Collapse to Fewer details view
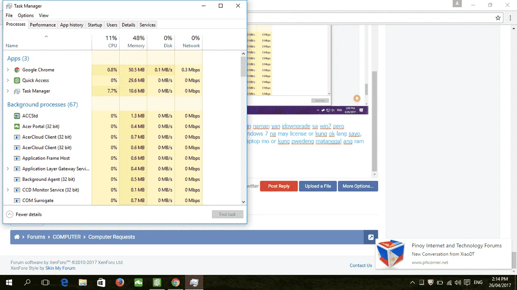517x290 pixels. click(25, 214)
